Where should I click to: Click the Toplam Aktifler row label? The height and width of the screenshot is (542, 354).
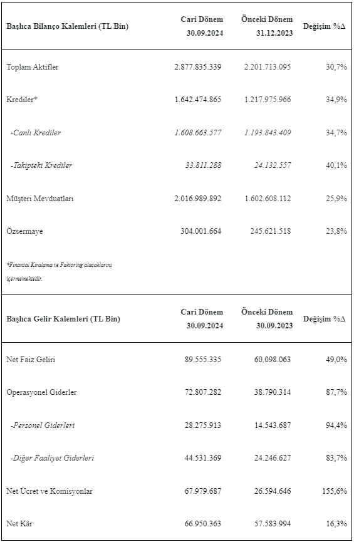pos(33,67)
